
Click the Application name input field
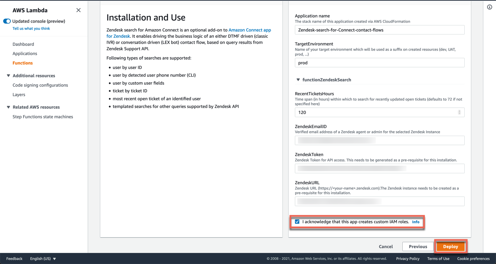point(379,30)
